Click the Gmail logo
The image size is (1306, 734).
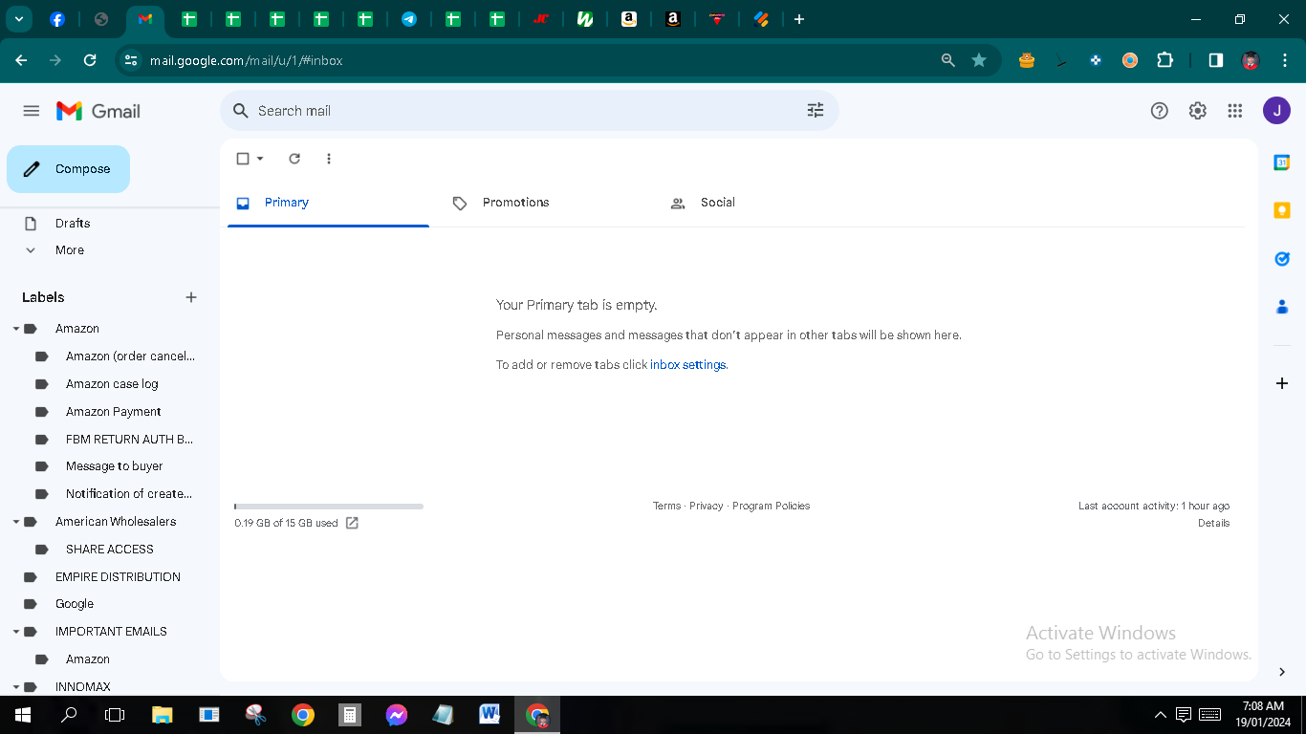coord(98,111)
